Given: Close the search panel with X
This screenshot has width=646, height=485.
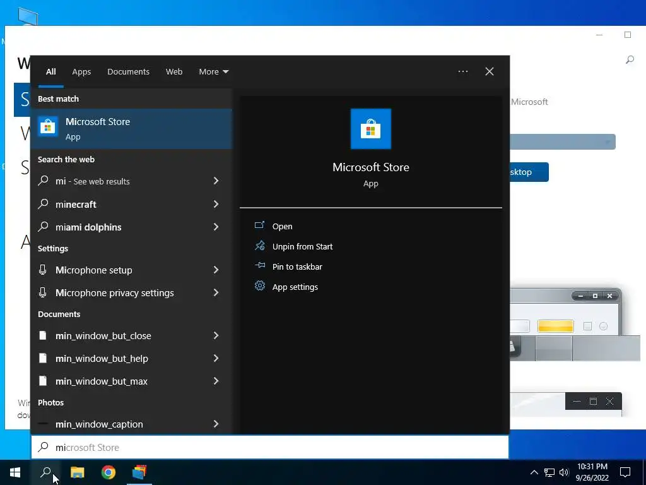Looking at the screenshot, I should [490, 71].
